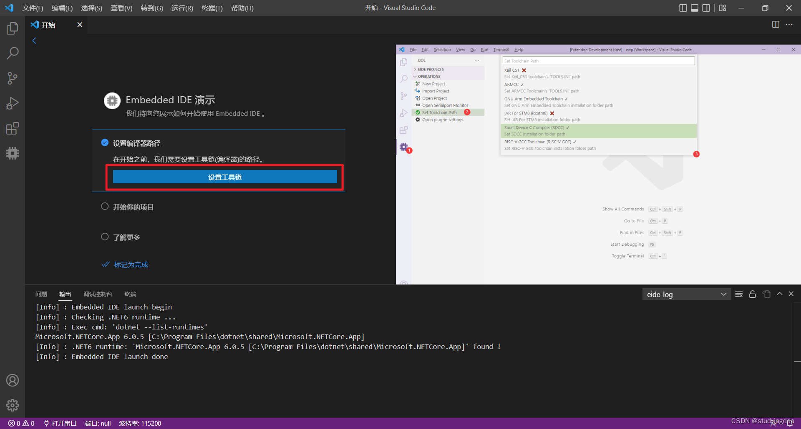Open the 选择(S) menu
The image size is (801, 429).
click(91, 8)
